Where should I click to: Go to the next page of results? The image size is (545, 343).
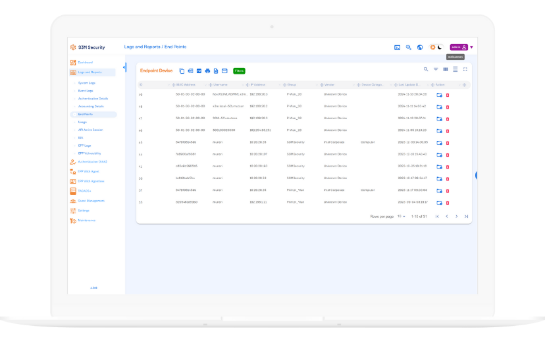pyautogui.click(x=457, y=217)
